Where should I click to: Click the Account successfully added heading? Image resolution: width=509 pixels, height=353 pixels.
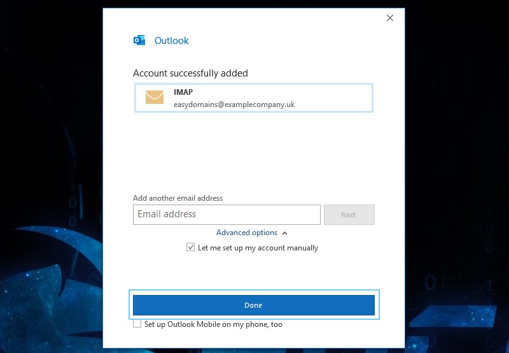coord(190,73)
